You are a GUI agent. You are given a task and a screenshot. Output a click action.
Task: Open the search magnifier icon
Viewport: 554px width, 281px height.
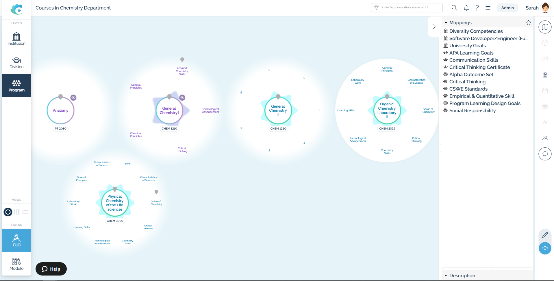(454, 8)
